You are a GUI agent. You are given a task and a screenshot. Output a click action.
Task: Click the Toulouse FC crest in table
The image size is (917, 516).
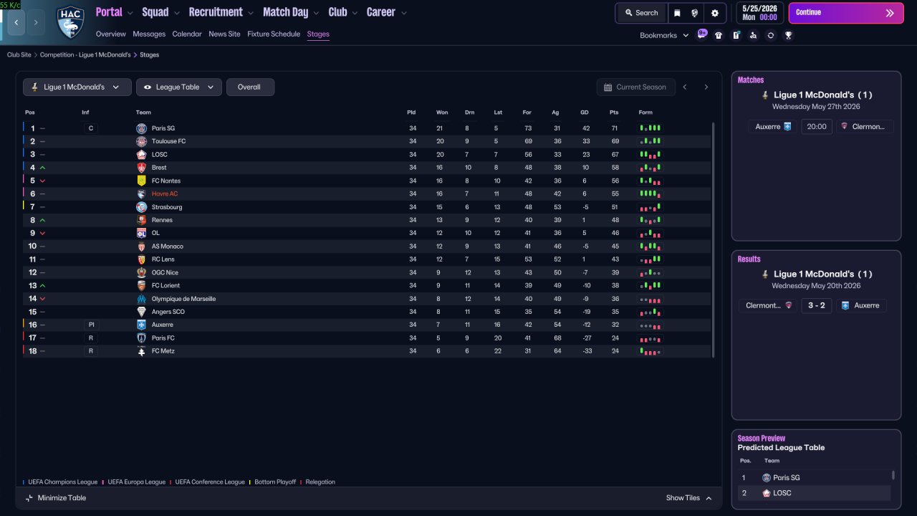click(142, 141)
